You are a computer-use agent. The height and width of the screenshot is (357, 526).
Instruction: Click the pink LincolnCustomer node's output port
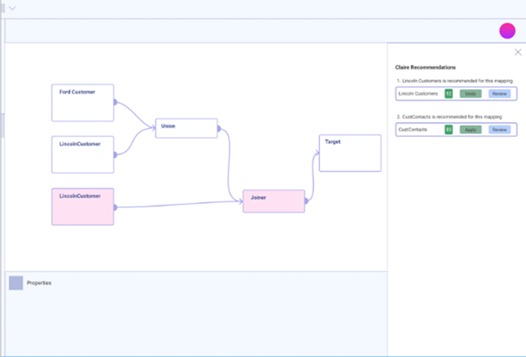[115, 207]
